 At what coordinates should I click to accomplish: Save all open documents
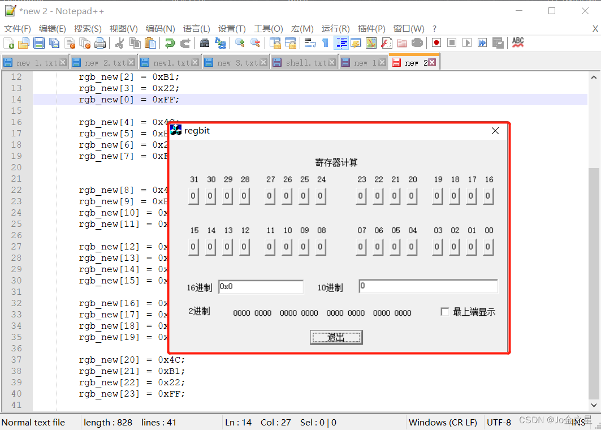(x=53, y=42)
